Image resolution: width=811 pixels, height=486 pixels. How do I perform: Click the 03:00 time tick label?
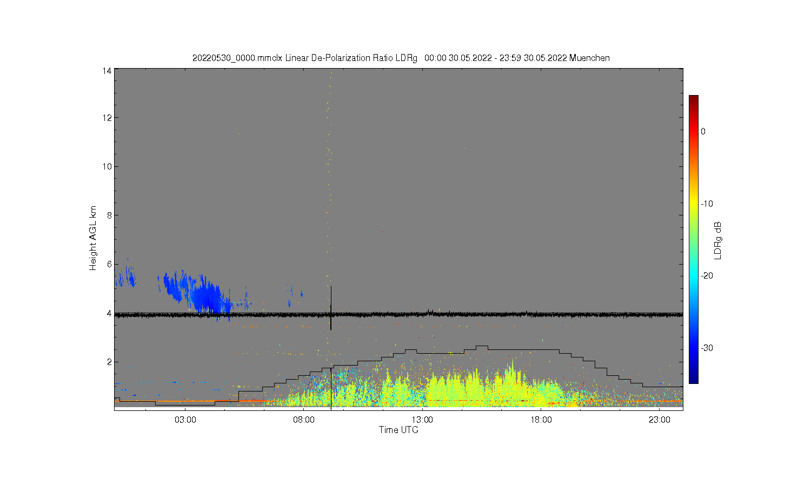(x=185, y=420)
